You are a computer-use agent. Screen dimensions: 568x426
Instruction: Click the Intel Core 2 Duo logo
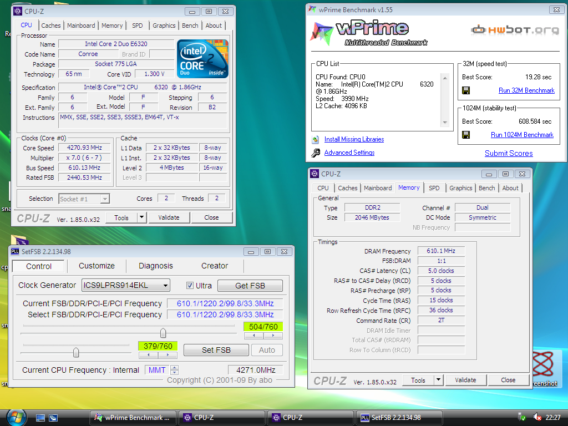point(202,59)
